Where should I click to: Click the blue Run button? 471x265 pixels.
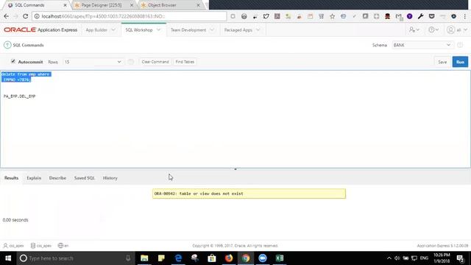coord(460,62)
